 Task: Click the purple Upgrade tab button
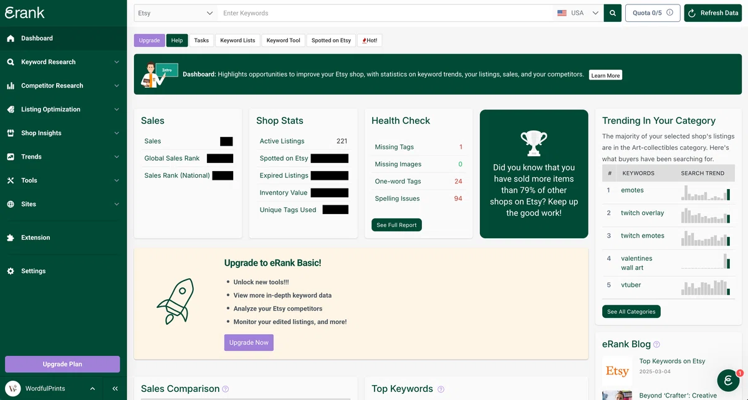[x=150, y=40]
